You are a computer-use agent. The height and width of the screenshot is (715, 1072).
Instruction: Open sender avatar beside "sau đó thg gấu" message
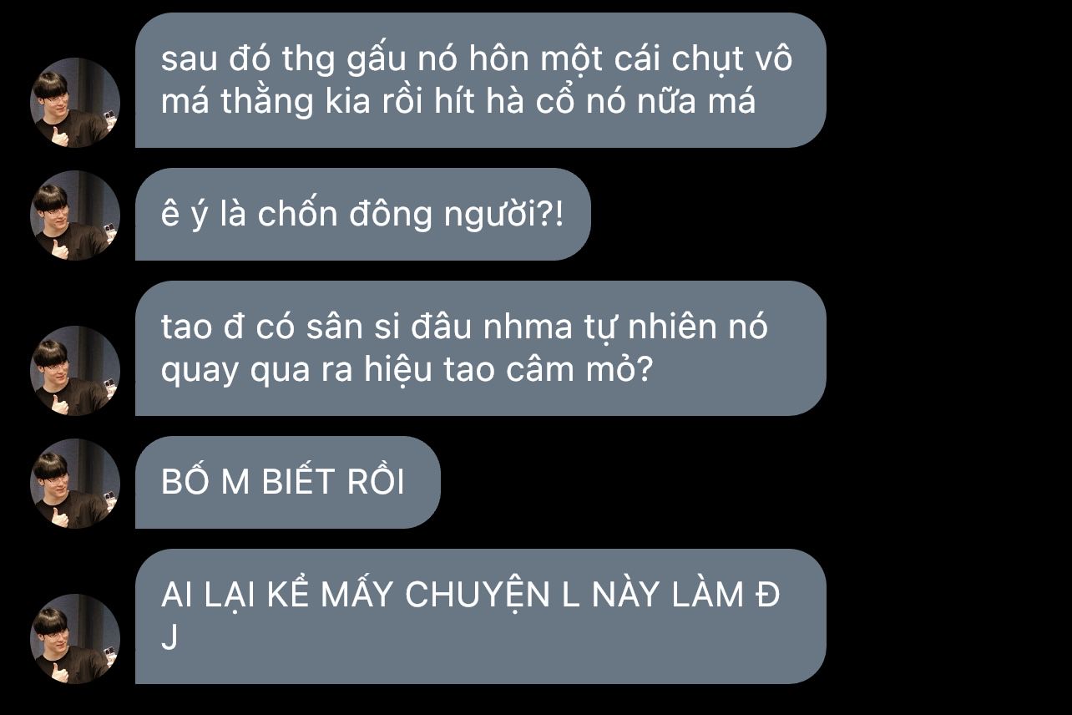point(75,103)
